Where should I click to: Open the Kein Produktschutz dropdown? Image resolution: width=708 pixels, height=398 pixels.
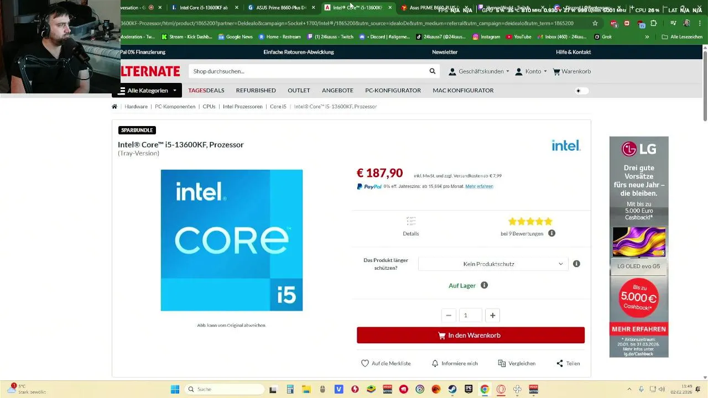point(492,264)
